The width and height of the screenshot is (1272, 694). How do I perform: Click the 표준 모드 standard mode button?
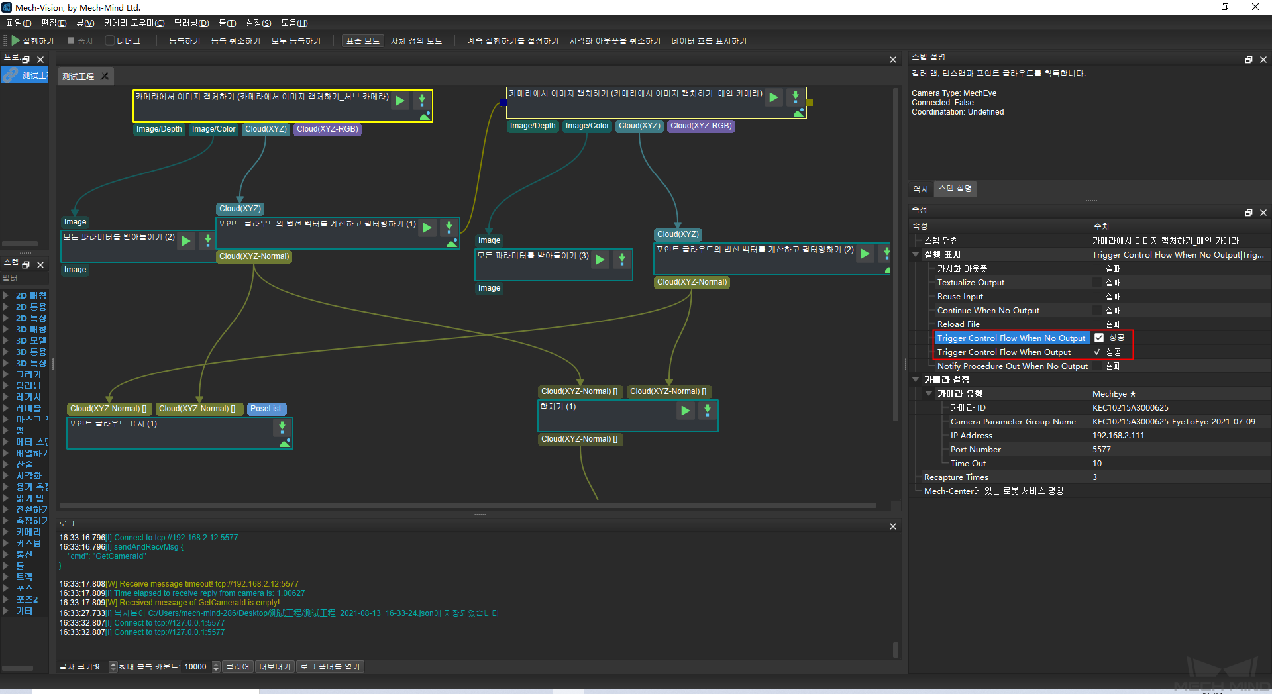tap(363, 40)
